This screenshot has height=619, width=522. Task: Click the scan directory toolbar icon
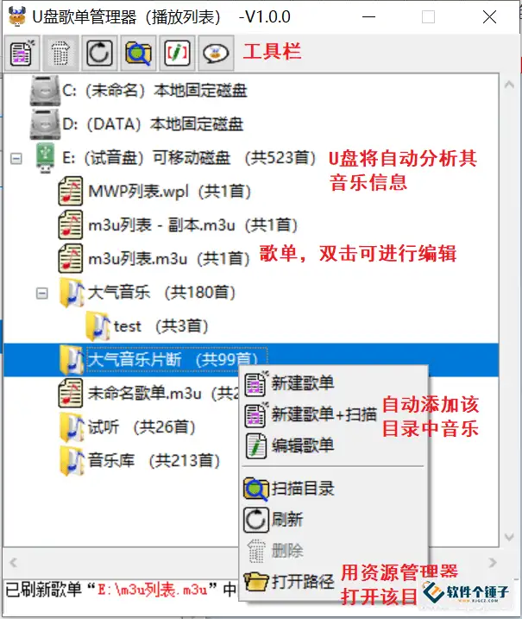tap(138, 53)
